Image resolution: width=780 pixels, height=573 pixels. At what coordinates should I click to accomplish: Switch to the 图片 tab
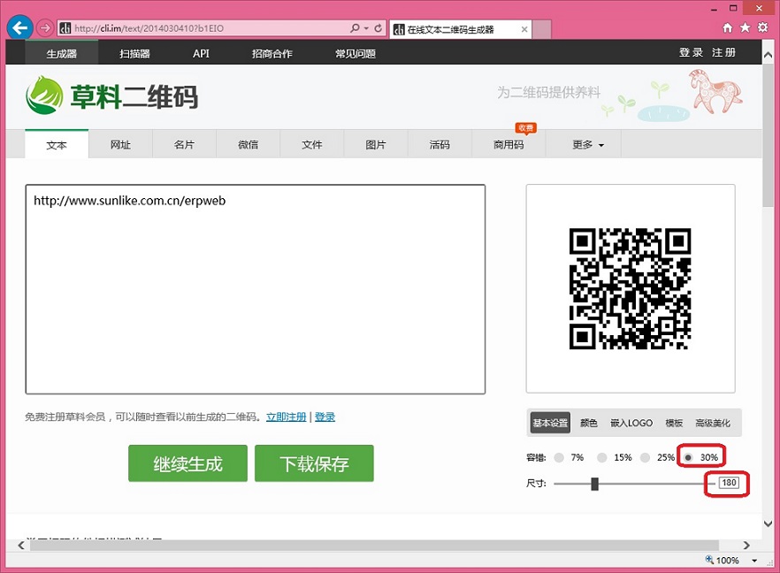click(x=376, y=145)
